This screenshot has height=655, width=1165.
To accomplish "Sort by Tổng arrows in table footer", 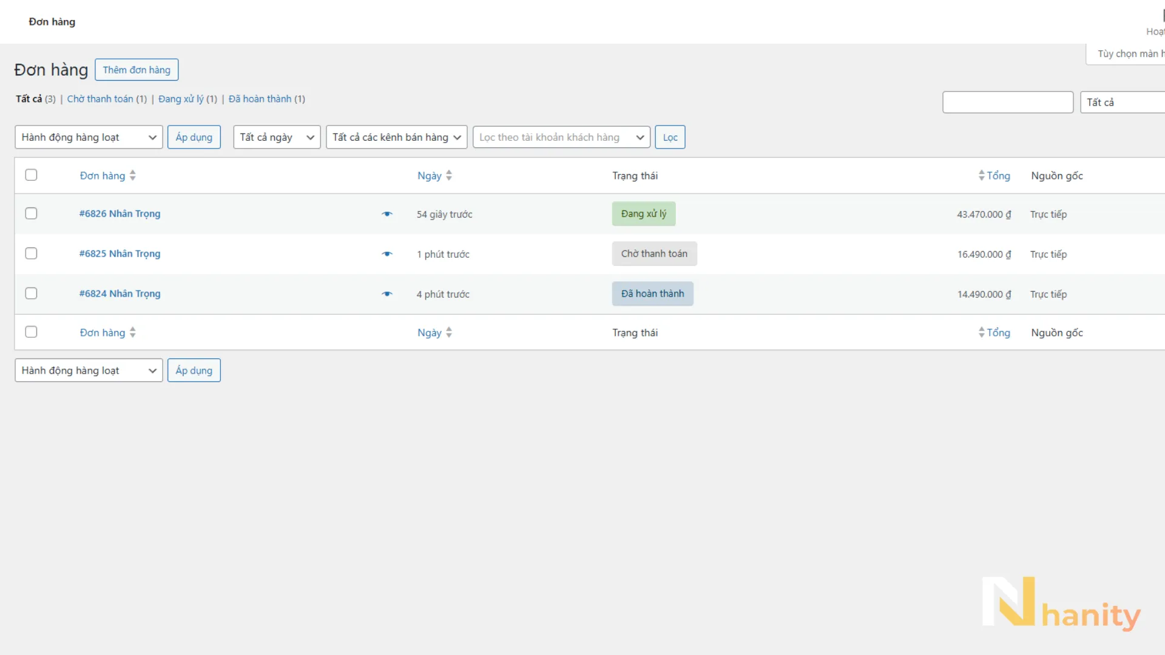I will [x=981, y=332].
